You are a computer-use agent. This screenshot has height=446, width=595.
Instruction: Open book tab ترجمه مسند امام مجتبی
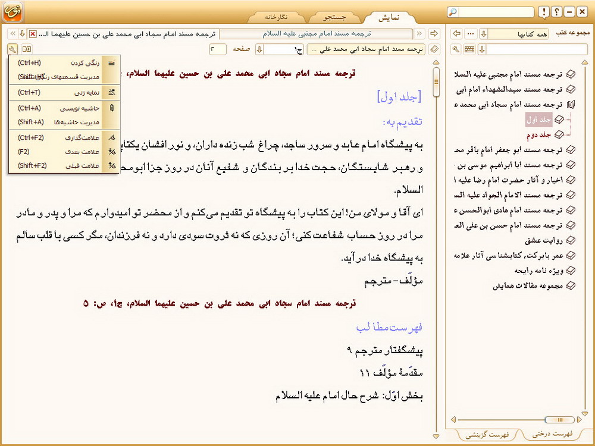pyautogui.click(x=317, y=34)
